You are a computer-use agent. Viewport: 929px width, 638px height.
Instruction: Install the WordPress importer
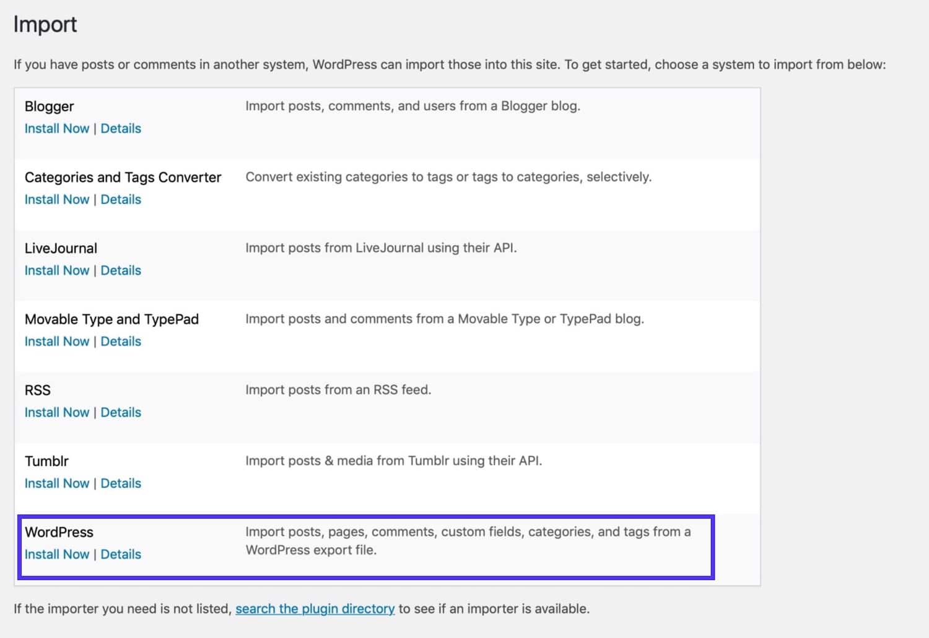(57, 554)
